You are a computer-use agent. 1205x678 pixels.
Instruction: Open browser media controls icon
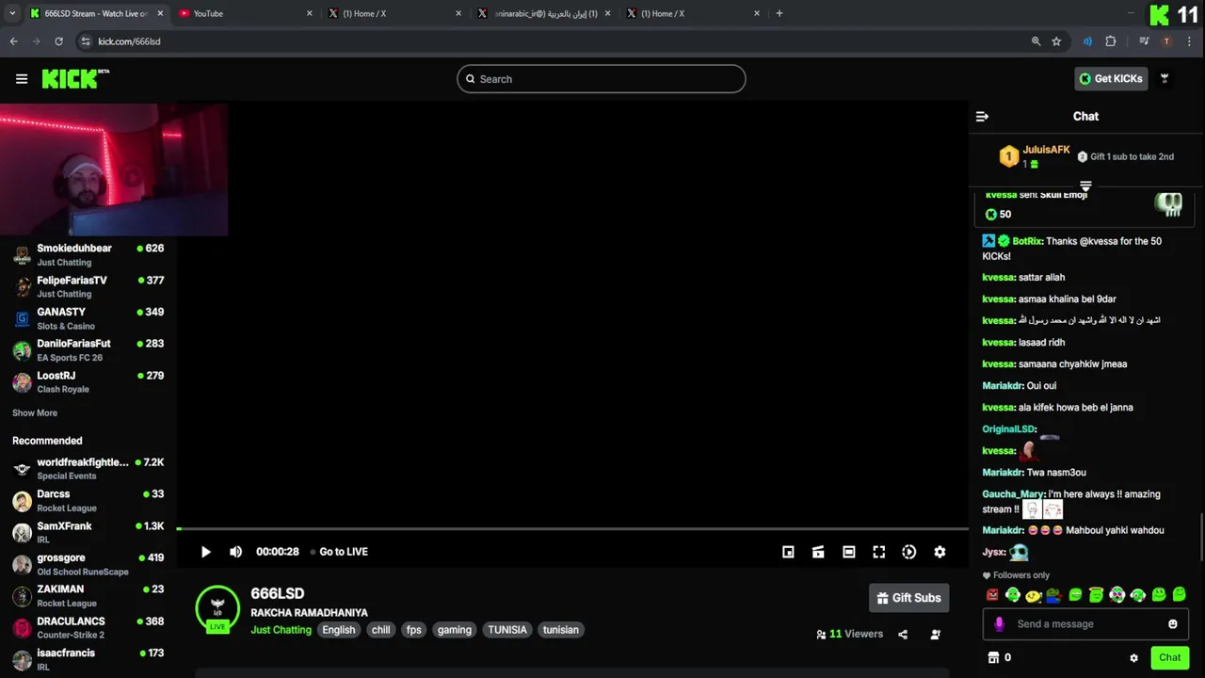pyautogui.click(x=1144, y=41)
